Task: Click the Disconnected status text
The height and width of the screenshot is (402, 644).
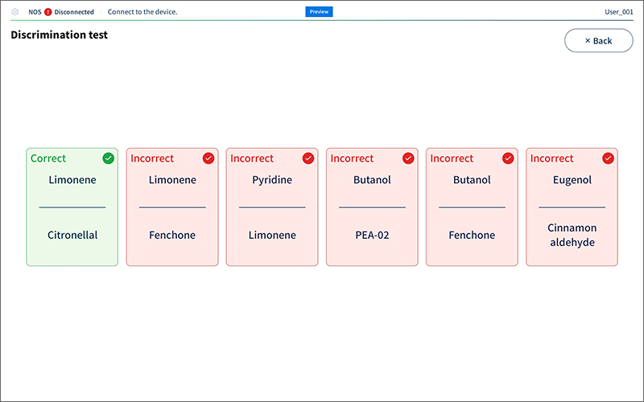Action: [x=74, y=12]
